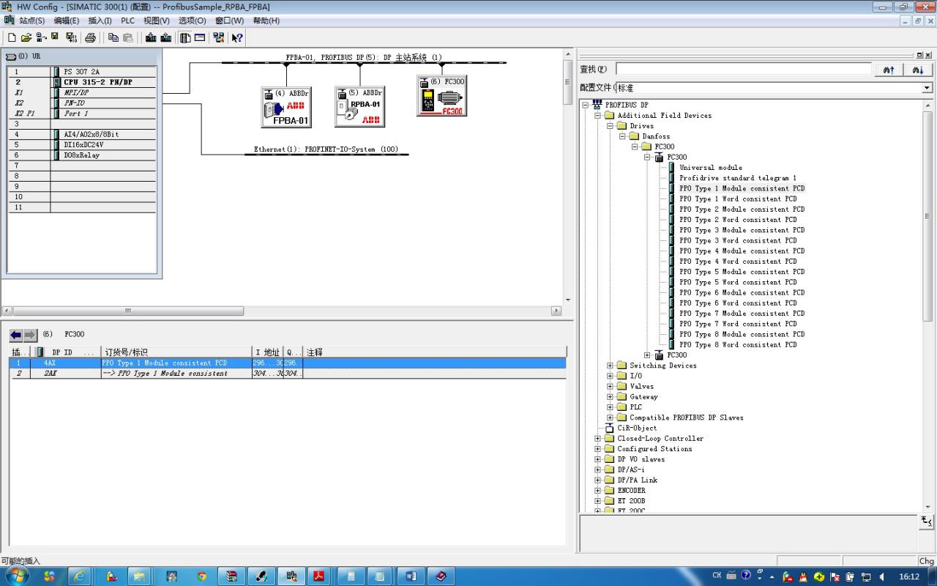Expand the Gateway folder in catalog
This screenshot has height=586, width=937.
click(x=611, y=396)
